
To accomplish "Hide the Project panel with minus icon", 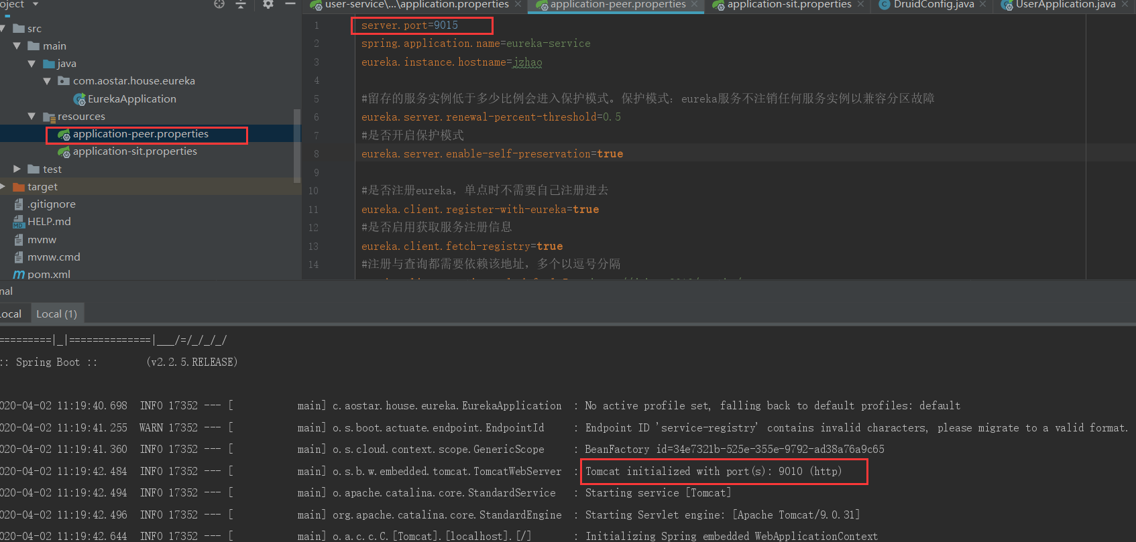I will 290,4.
